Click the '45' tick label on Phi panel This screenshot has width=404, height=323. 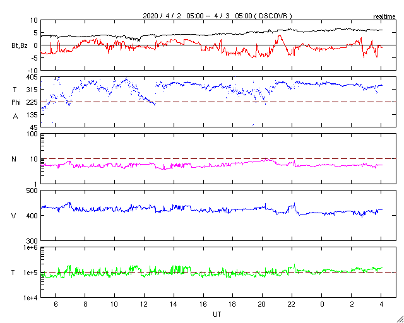34,127
